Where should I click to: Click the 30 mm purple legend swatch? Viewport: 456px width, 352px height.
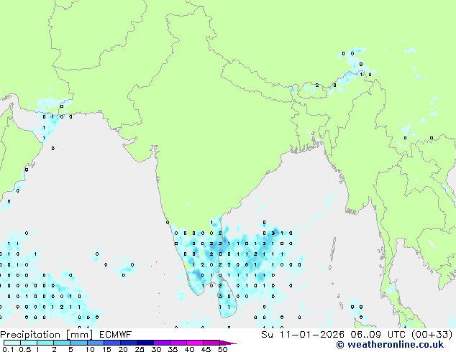point(162,343)
